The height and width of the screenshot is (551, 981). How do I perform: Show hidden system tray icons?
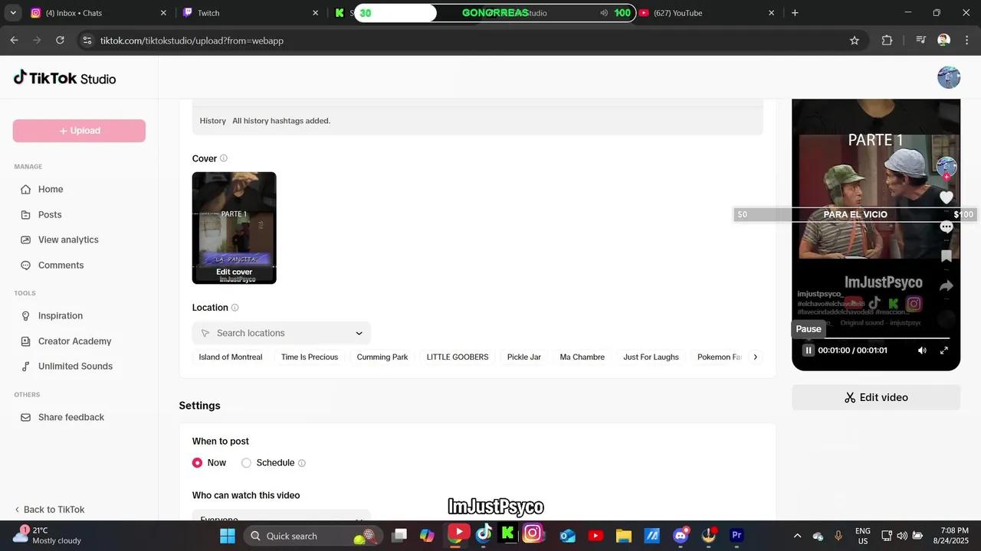coord(797,536)
